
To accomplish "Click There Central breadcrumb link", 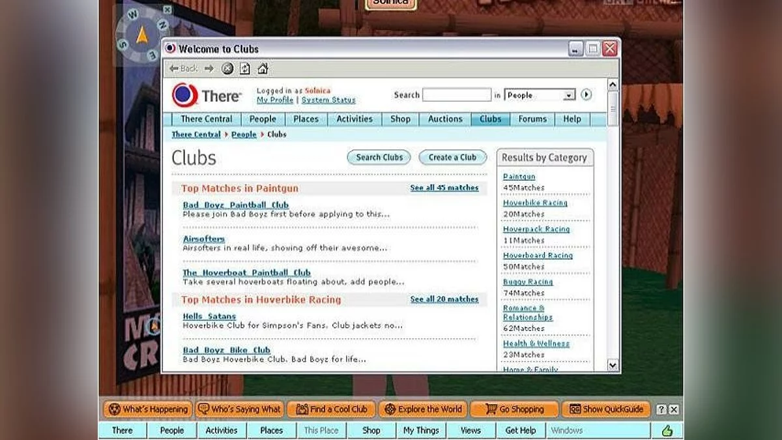I will coord(196,134).
